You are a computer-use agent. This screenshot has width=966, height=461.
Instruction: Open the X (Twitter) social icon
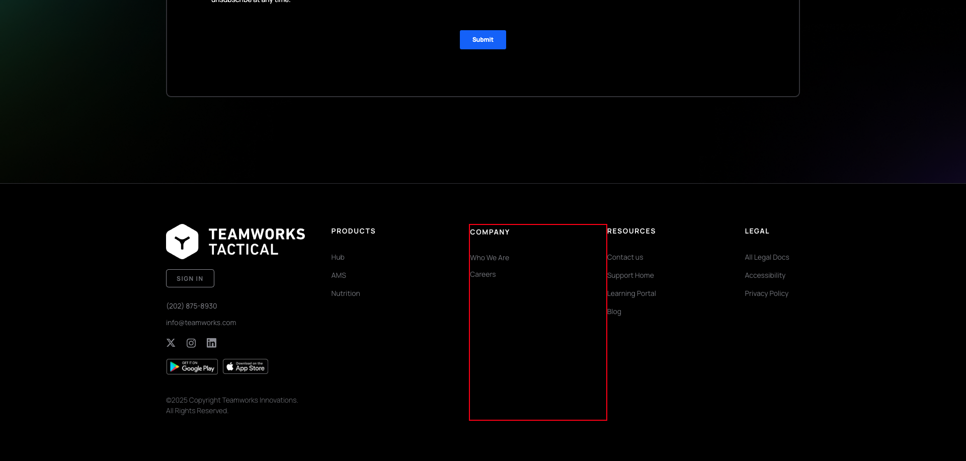(171, 343)
